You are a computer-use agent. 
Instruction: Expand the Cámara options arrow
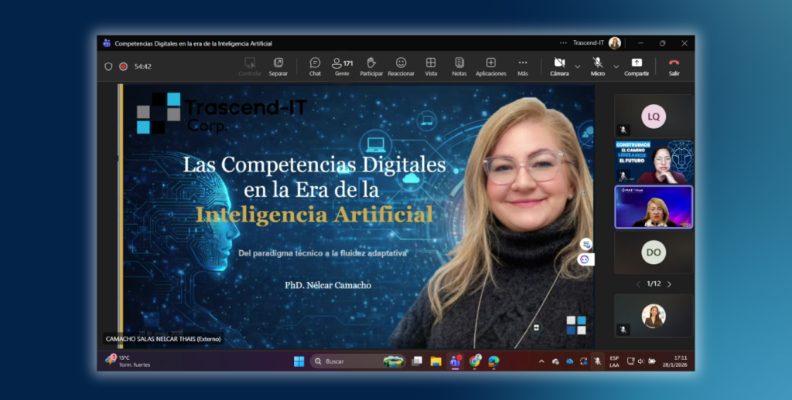(x=577, y=66)
